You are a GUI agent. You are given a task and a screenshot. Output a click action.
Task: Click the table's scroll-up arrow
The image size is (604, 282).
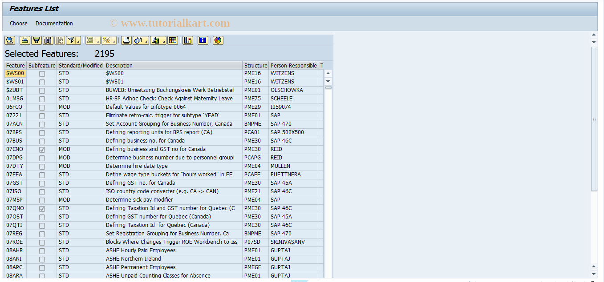(x=328, y=73)
